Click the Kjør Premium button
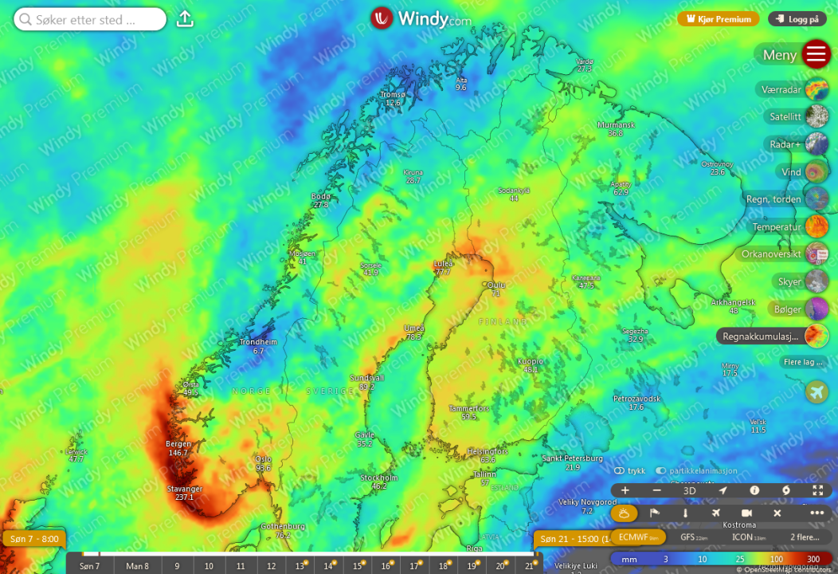 pyautogui.click(x=718, y=18)
